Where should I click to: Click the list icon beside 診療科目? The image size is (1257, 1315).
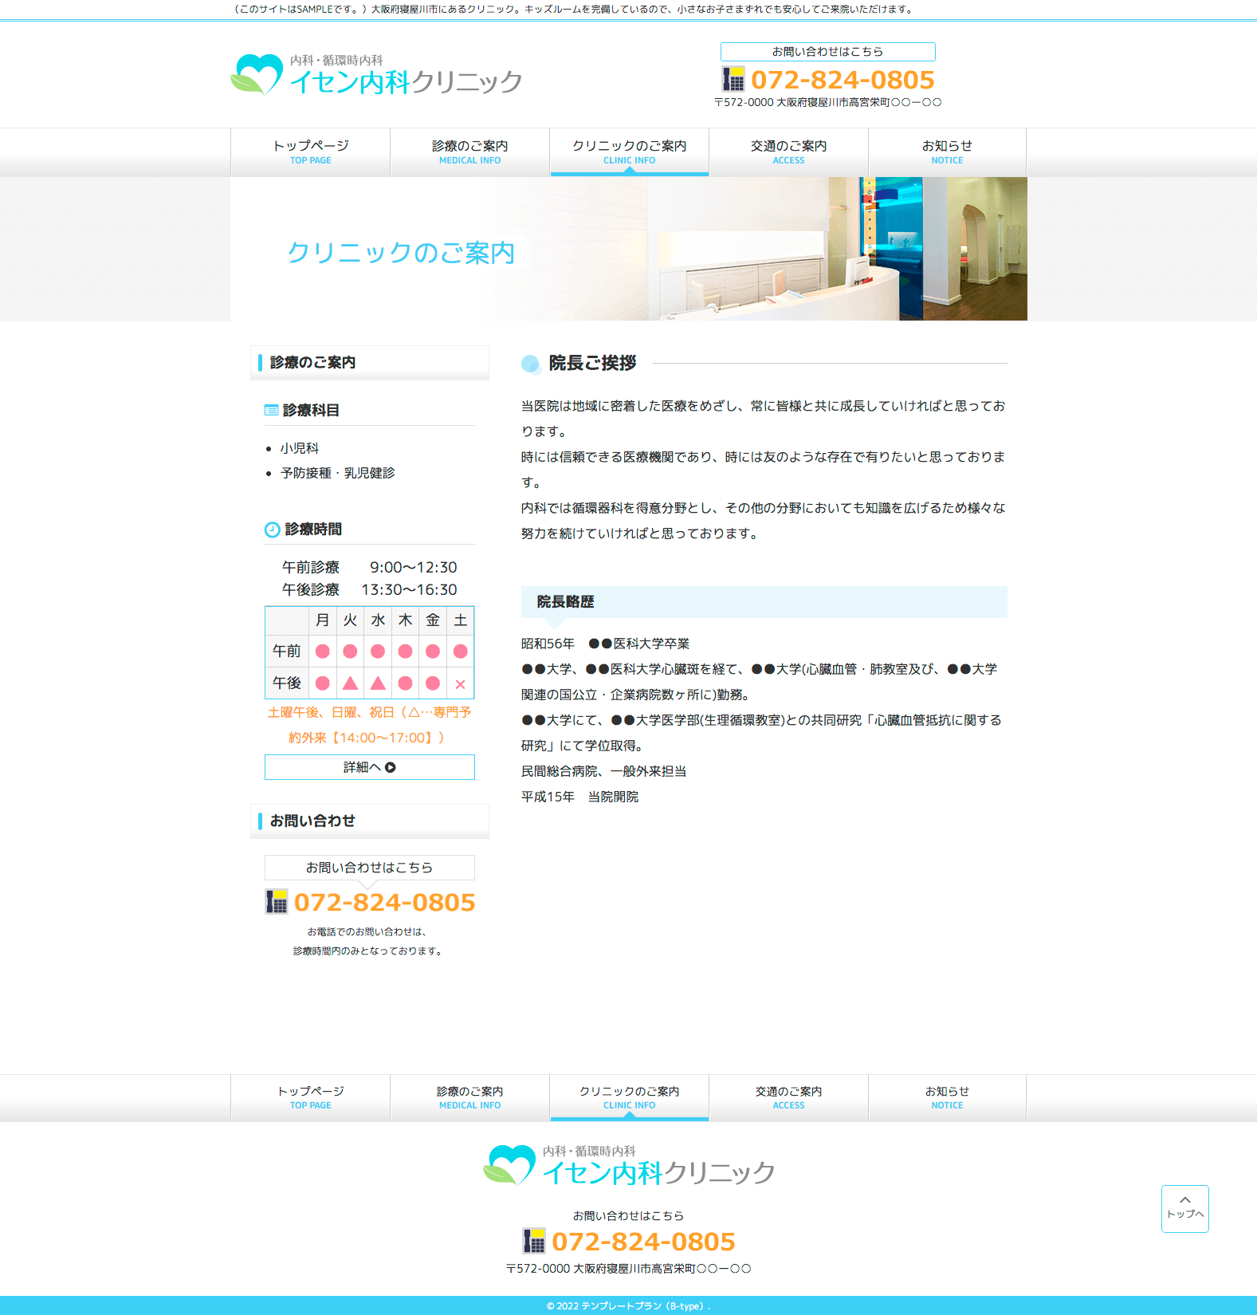(271, 410)
